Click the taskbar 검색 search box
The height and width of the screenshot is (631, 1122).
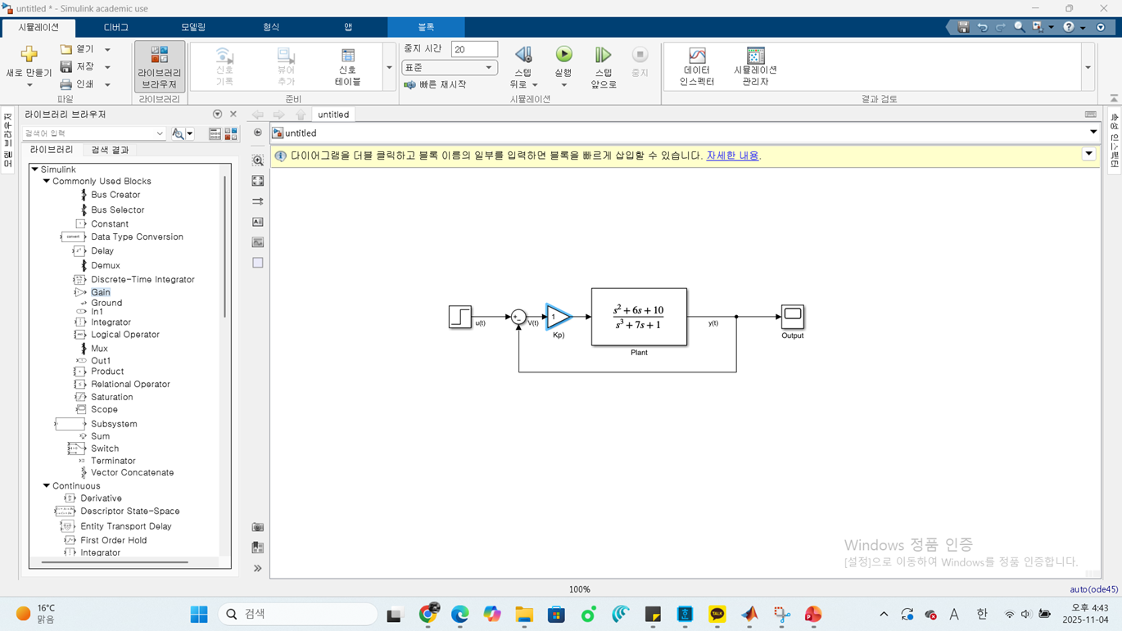point(297,614)
